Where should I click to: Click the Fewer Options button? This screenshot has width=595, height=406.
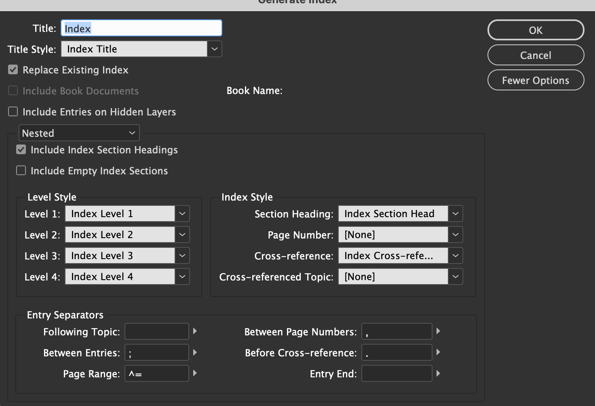tap(535, 80)
